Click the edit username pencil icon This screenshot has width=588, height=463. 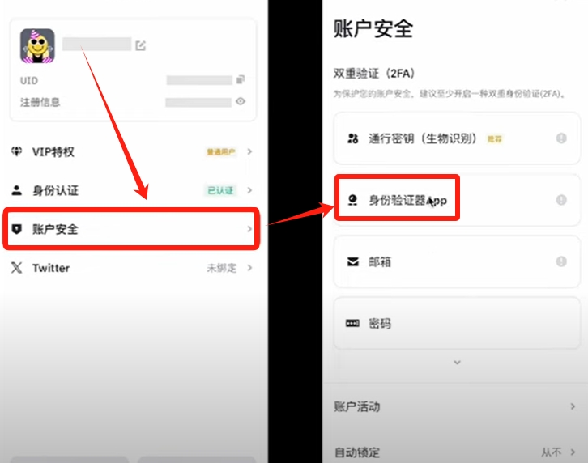tap(141, 45)
